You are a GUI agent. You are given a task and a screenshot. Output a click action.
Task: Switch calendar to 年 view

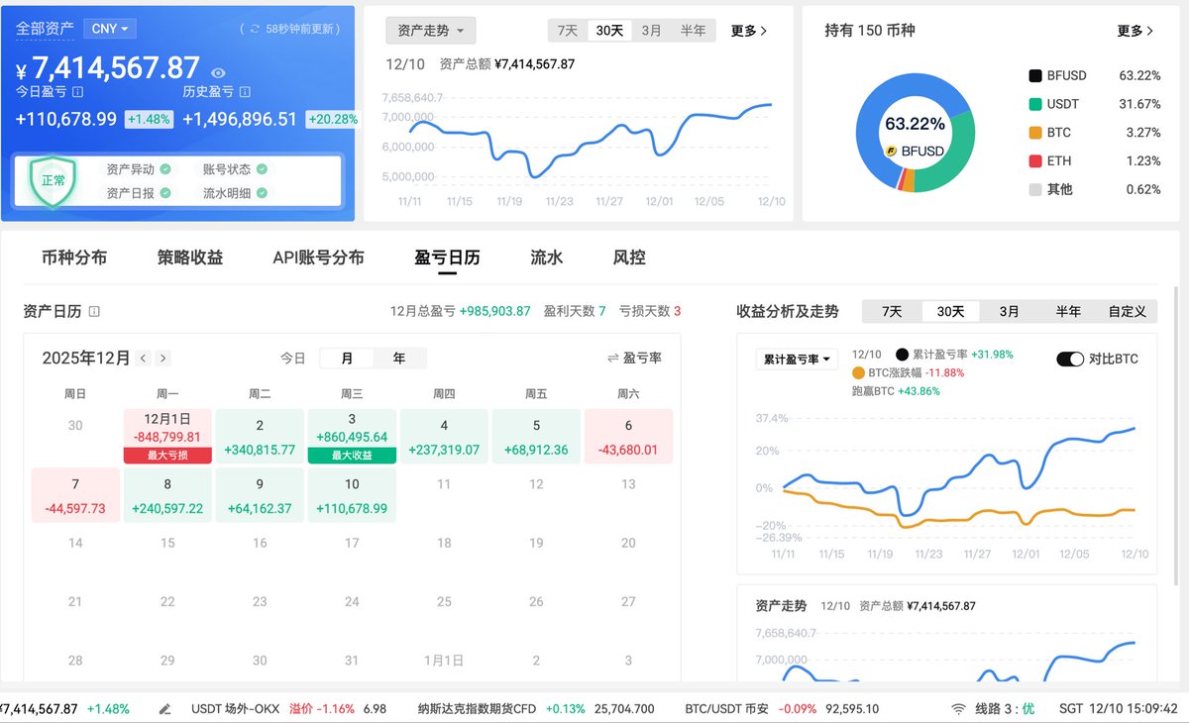click(399, 359)
